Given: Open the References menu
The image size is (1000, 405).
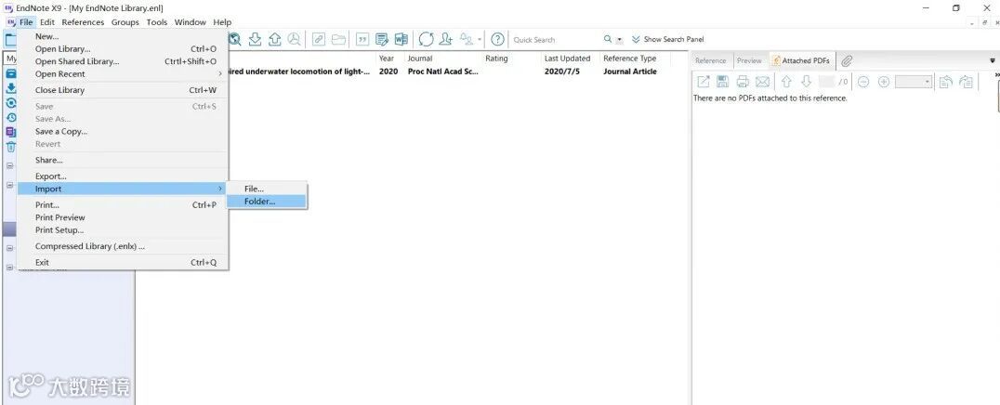Looking at the screenshot, I should pyautogui.click(x=83, y=22).
